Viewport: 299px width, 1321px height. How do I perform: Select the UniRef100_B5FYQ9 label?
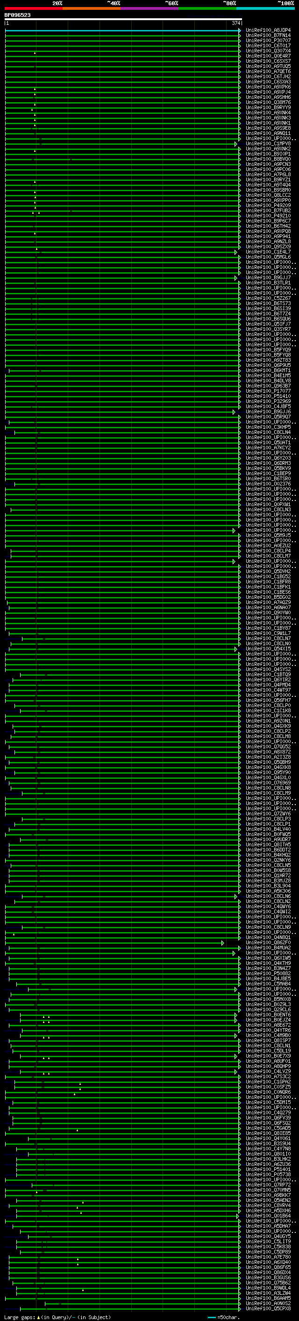click(268, 350)
